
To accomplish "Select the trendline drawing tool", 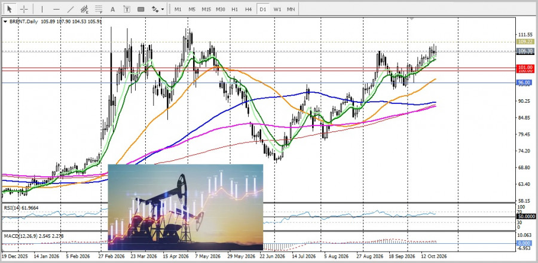I will [71, 10].
